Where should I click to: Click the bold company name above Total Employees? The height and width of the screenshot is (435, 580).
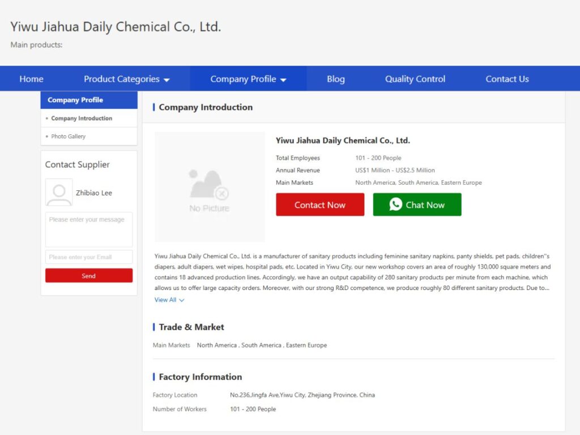(x=343, y=140)
